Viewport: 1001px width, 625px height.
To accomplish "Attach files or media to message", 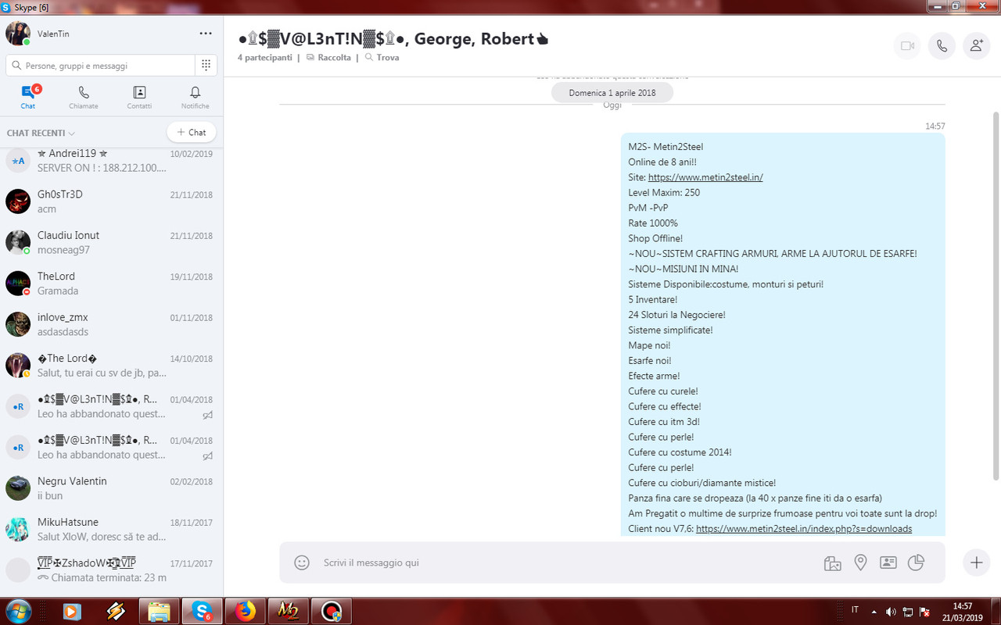I will pyautogui.click(x=832, y=562).
